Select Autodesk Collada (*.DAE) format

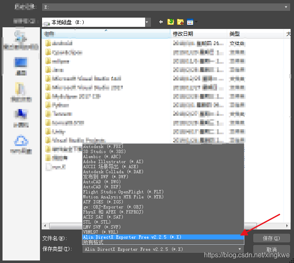(x=163, y=172)
